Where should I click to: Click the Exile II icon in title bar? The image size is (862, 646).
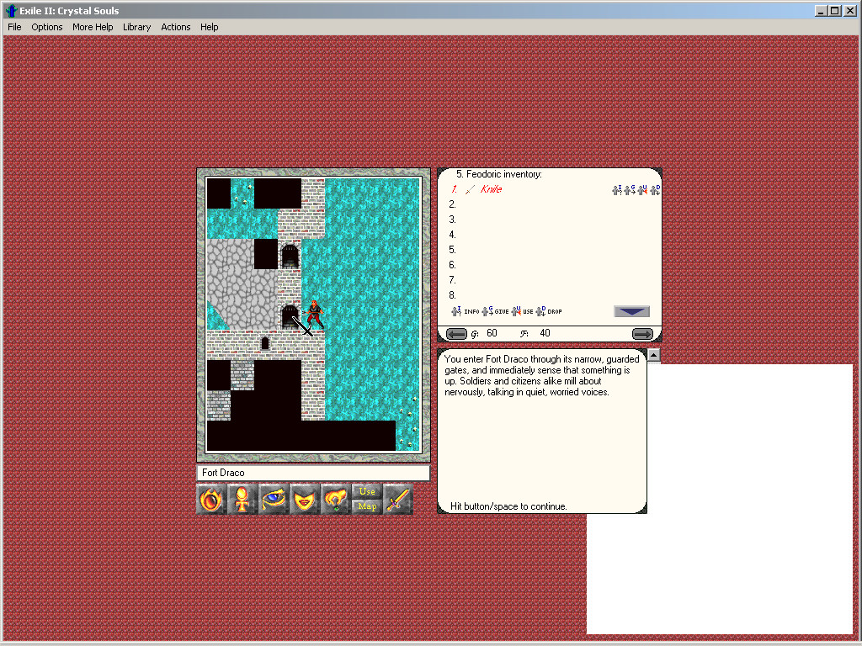coord(10,10)
